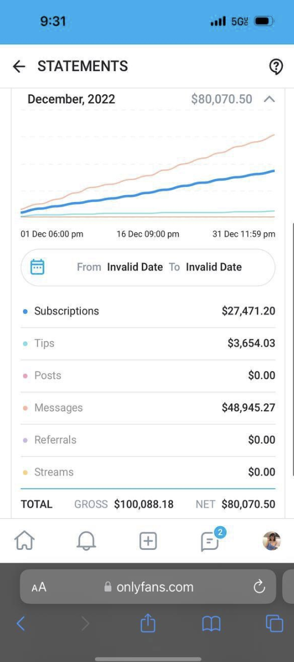Open Safari tabs overview icon

pos(274,624)
